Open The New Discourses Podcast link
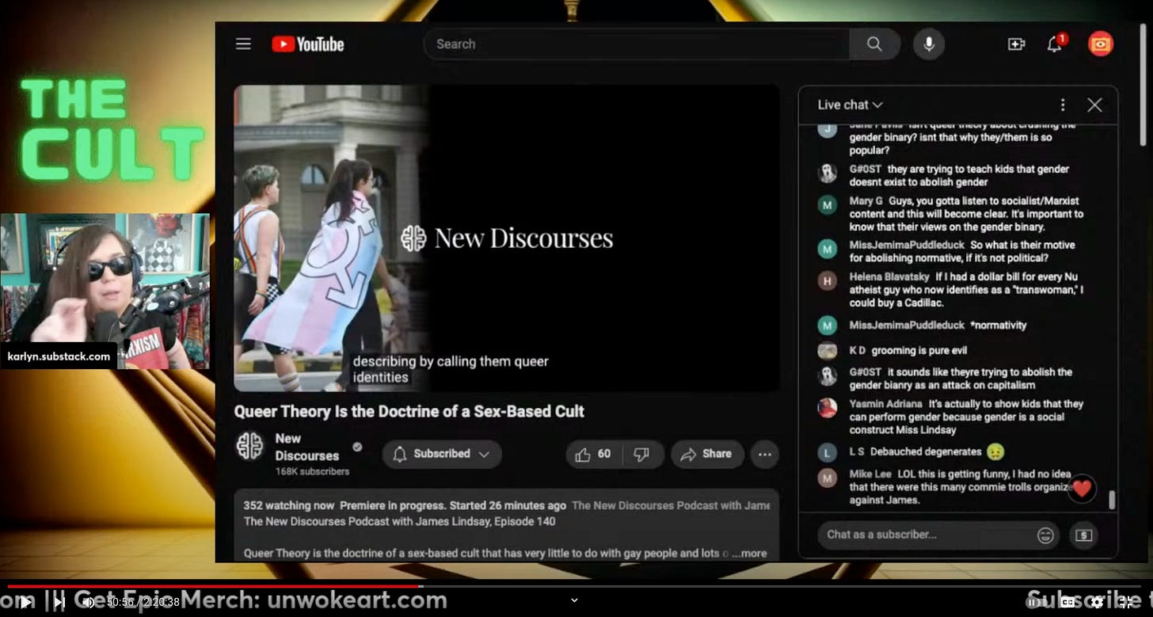The width and height of the screenshot is (1153, 617). click(x=399, y=522)
